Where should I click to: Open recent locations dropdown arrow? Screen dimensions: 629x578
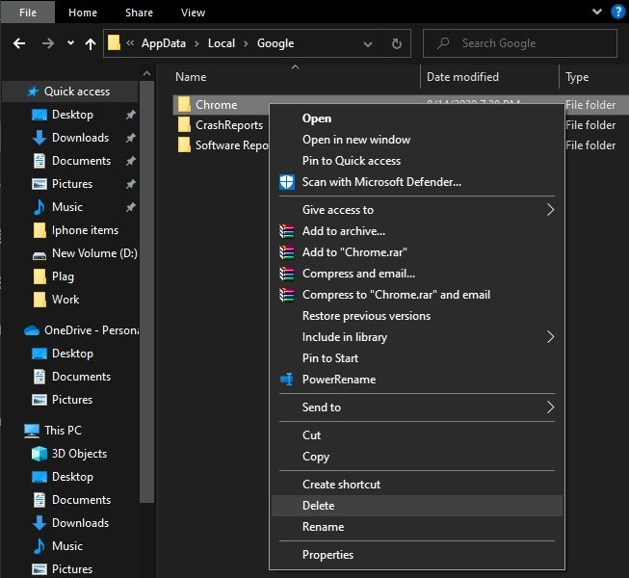pyautogui.click(x=70, y=42)
